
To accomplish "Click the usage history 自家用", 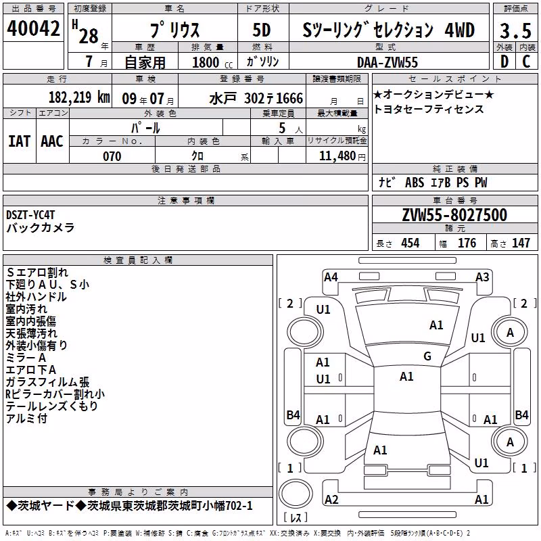I will [x=145, y=62].
